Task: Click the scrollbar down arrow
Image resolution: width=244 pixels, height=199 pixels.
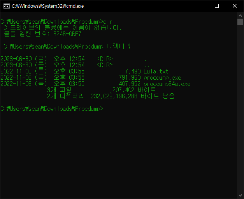Action: coord(240,196)
